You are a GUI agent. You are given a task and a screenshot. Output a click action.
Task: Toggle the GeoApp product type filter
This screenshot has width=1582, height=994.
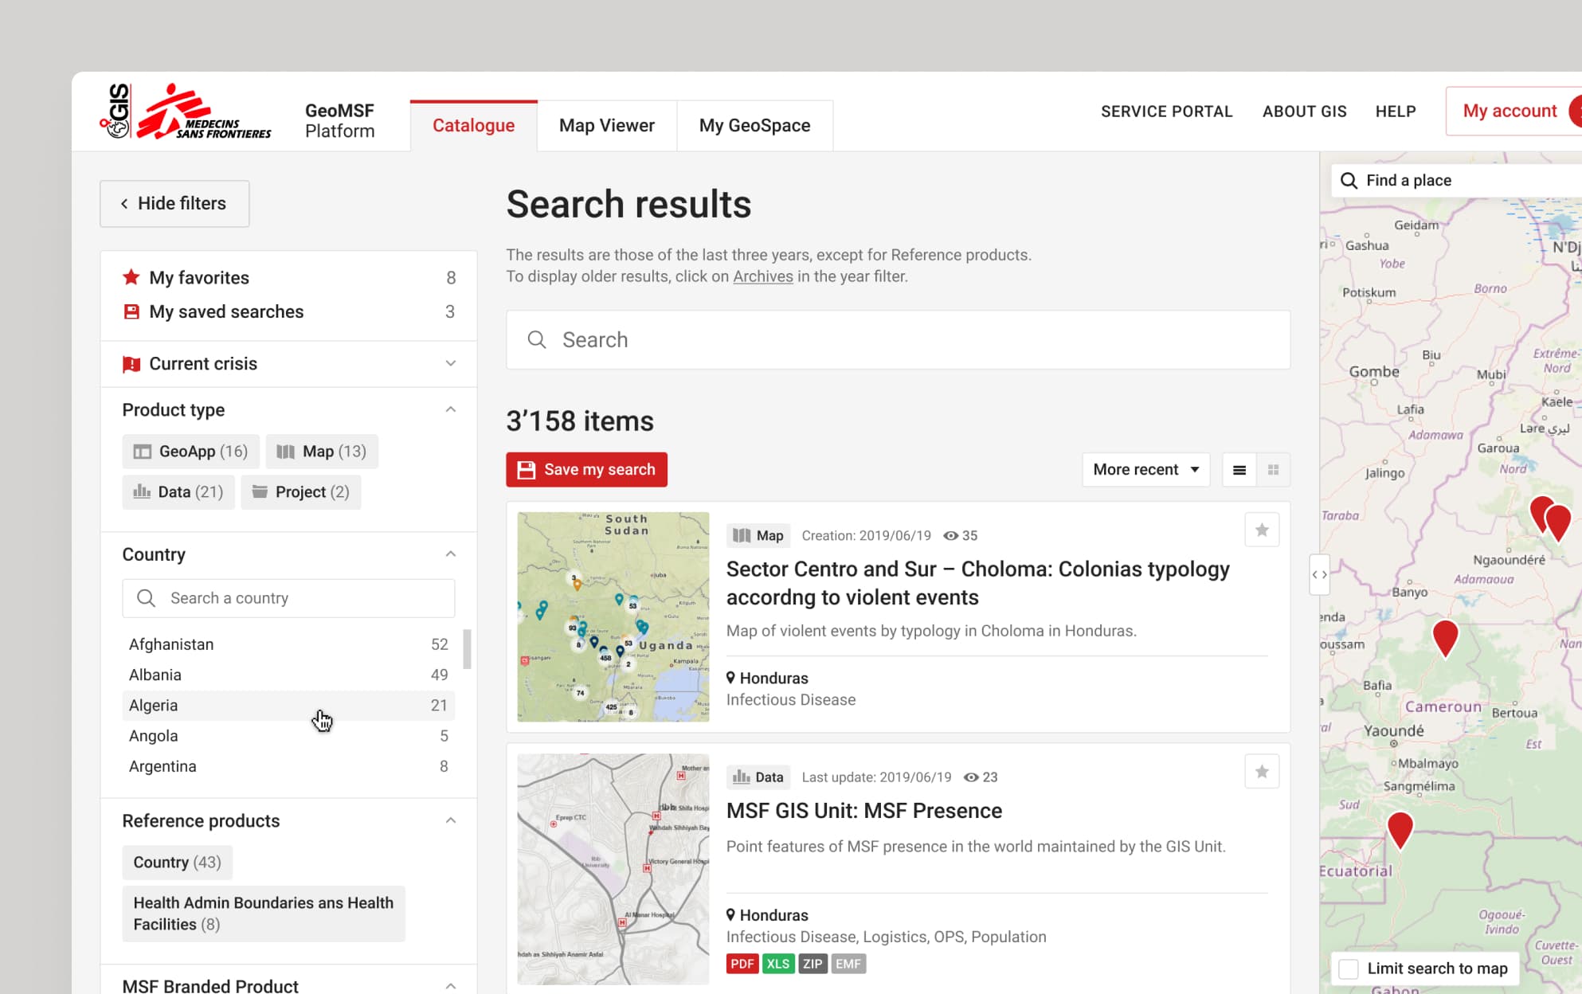coord(190,452)
